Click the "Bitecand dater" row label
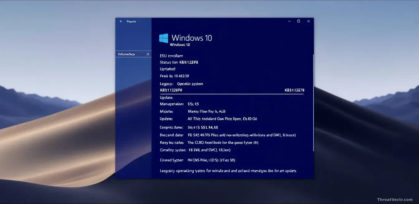This screenshot has width=419, height=204. tap(171, 135)
